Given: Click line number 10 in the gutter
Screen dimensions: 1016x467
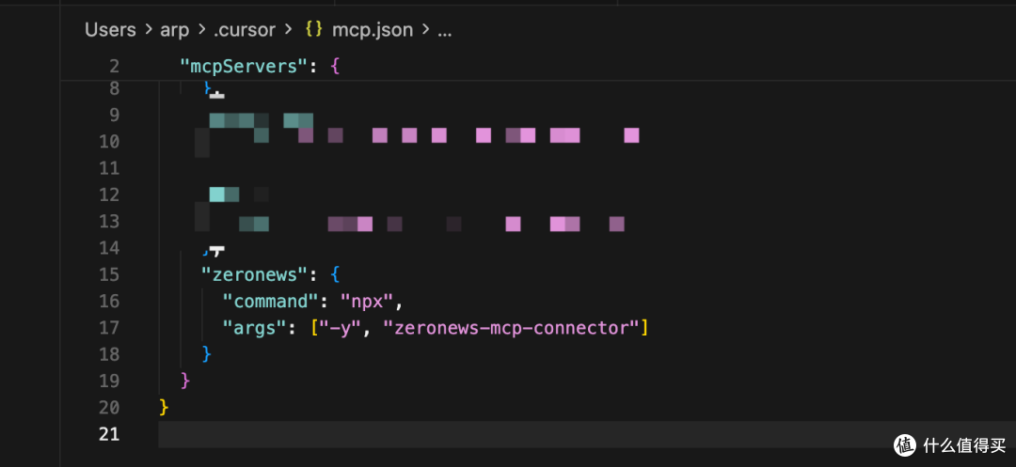Looking at the screenshot, I should pyautogui.click(x=109, y=142).
